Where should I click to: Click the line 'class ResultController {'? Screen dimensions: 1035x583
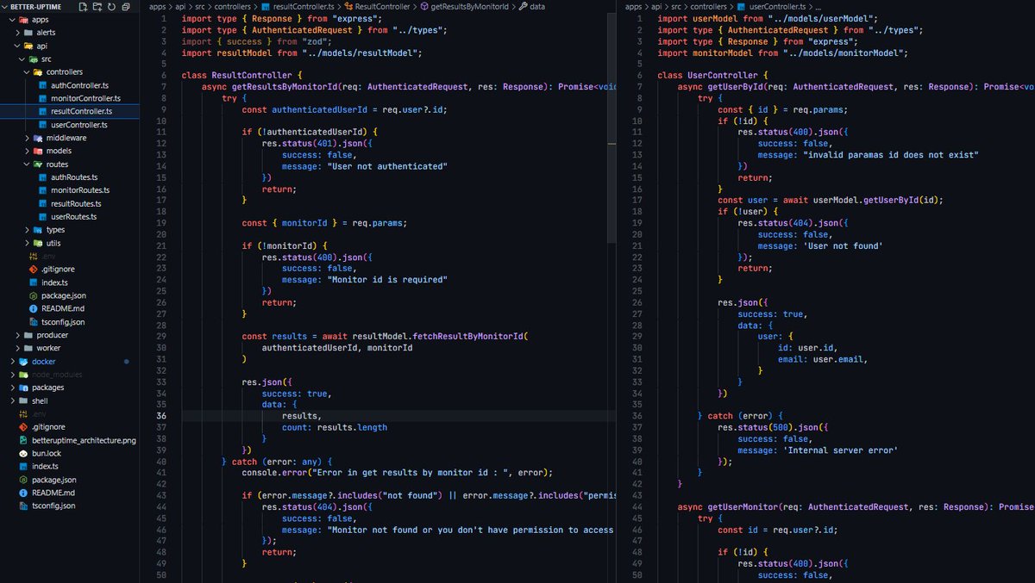[x=241, y=75]
